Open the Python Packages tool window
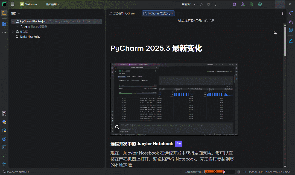295x175 pixels. point(4,130)
